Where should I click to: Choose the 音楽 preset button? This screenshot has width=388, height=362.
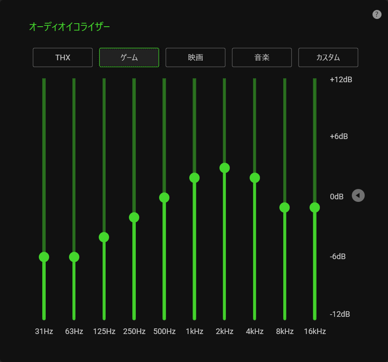[262, 57]
